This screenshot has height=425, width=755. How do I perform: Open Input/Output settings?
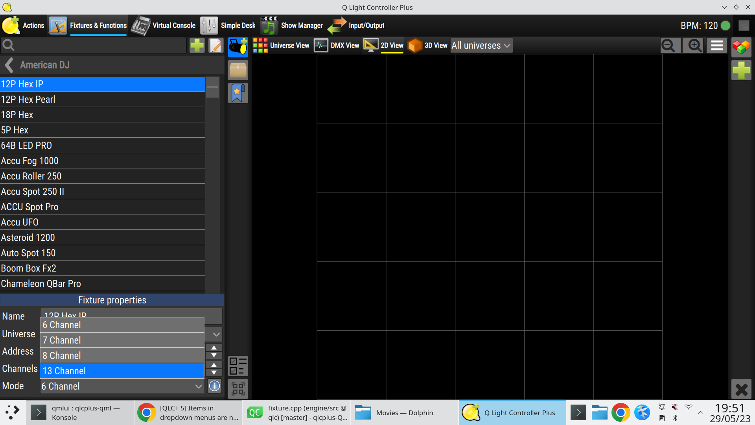355,25
